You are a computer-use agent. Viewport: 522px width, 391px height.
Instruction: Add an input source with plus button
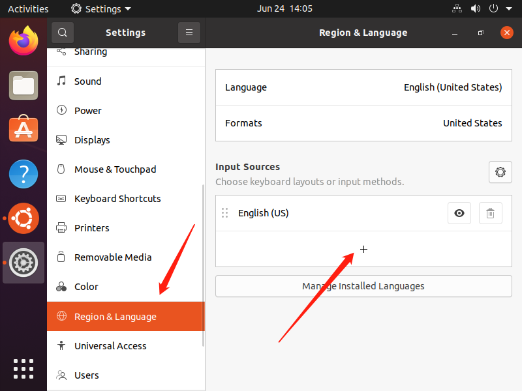tap(363, 249)
